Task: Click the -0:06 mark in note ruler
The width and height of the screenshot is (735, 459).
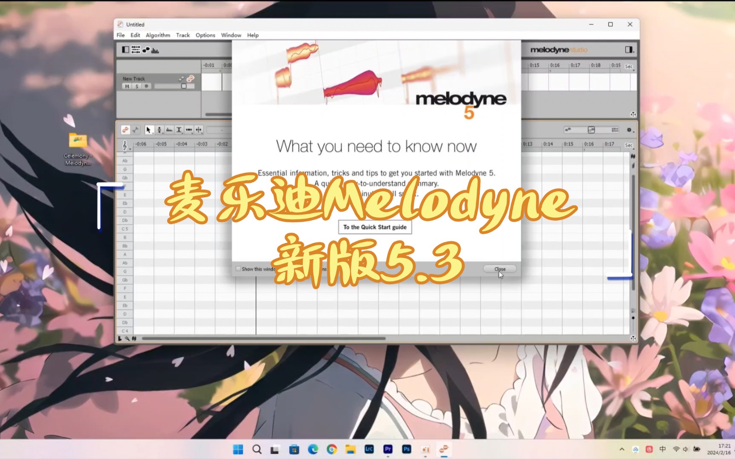Action: point(140,144)
